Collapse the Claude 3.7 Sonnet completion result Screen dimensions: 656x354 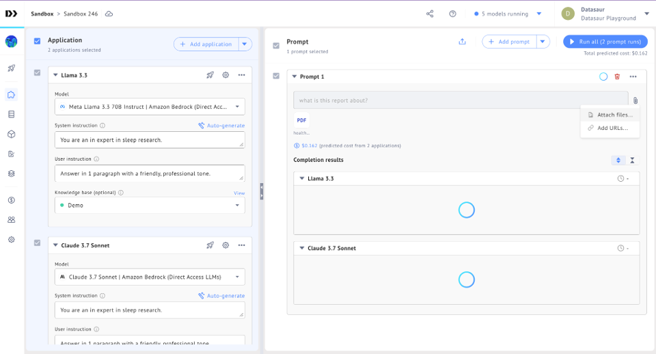point(301,248)
